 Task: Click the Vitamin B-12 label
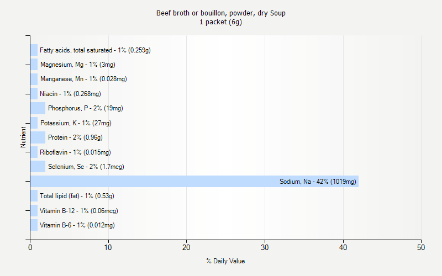[x=78, y=211]
